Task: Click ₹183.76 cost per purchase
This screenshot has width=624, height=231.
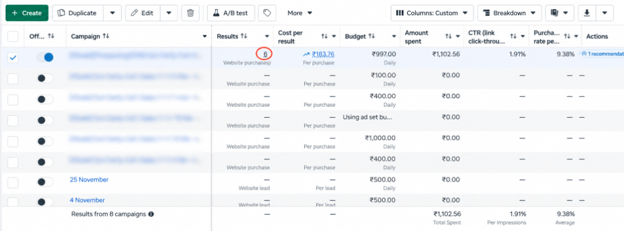Action: [323, 54]
